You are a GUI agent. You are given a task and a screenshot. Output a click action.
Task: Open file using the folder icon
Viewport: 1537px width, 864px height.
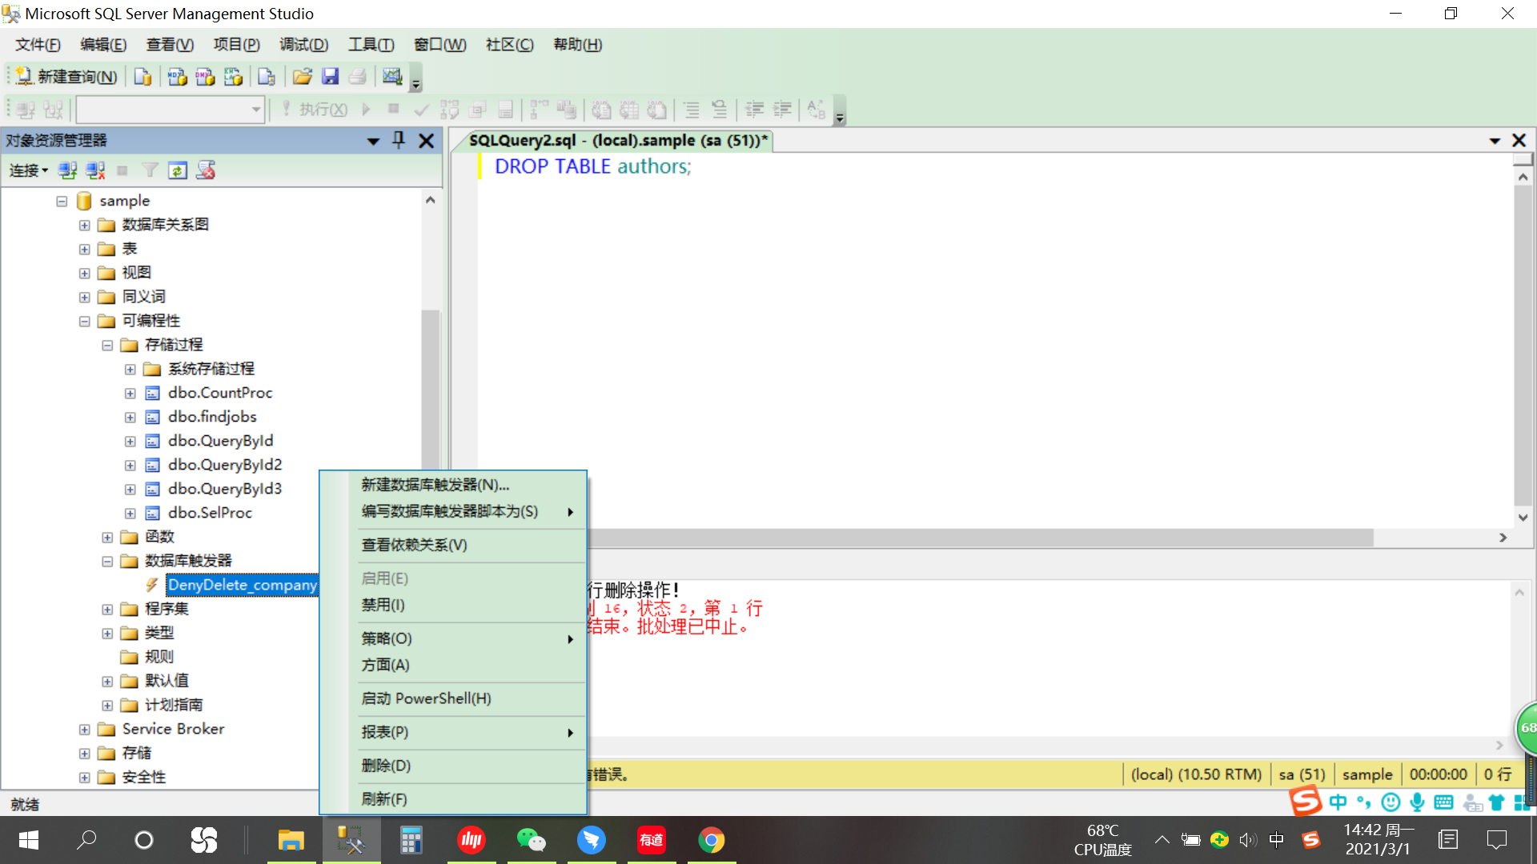click(302, 77)
